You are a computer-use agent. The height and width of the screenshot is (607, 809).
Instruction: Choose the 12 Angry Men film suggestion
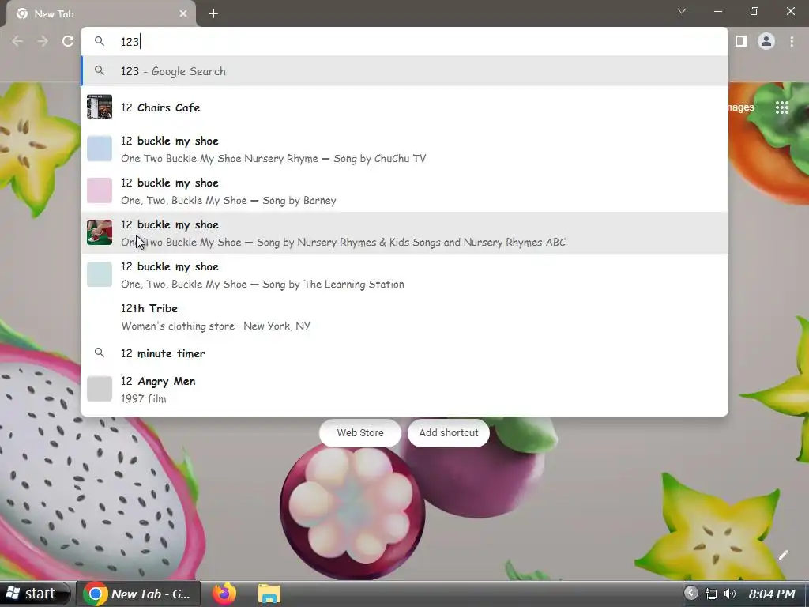coord(404,389)
